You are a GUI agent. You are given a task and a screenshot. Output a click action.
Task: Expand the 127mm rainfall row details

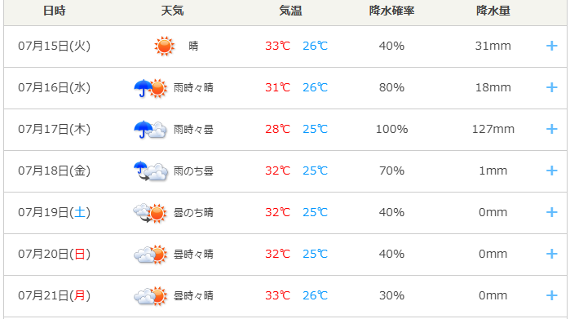click(x=551, y=129)
